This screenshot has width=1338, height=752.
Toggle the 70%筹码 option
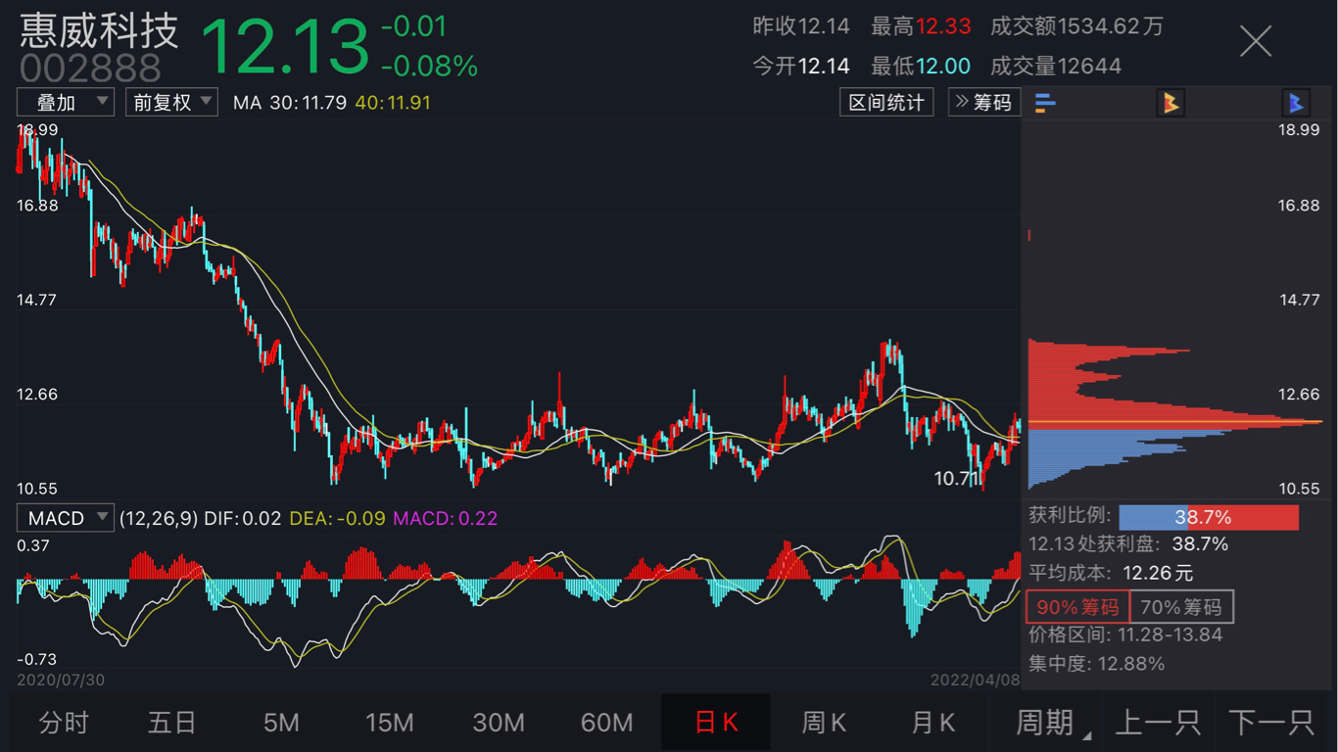1181,607
